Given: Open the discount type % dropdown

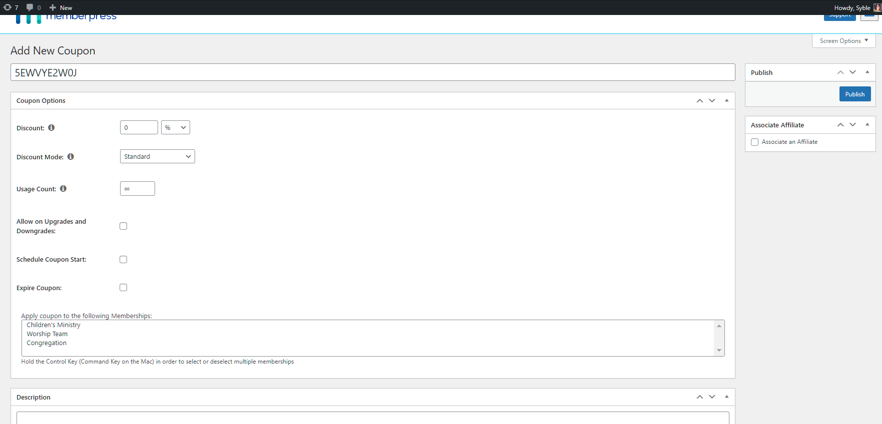Looking at the screenshot, I should coord(175,128).
